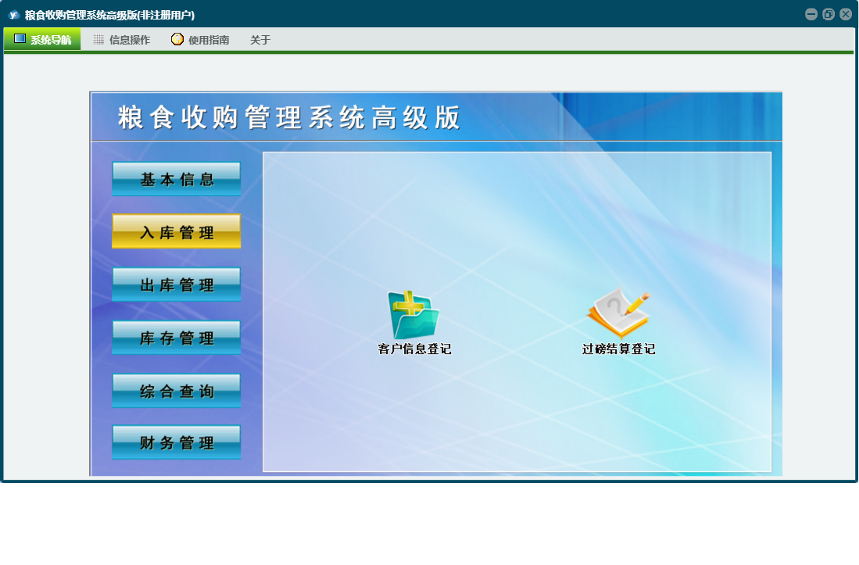Screen dimensions: 859x565
Task: Open the 过磅结算登记 notebook icon
Action: pyautogui.click(x=618, y=313)
